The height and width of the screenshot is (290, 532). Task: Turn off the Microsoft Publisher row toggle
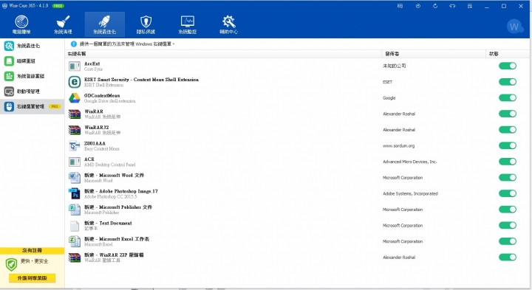point(508,209)
